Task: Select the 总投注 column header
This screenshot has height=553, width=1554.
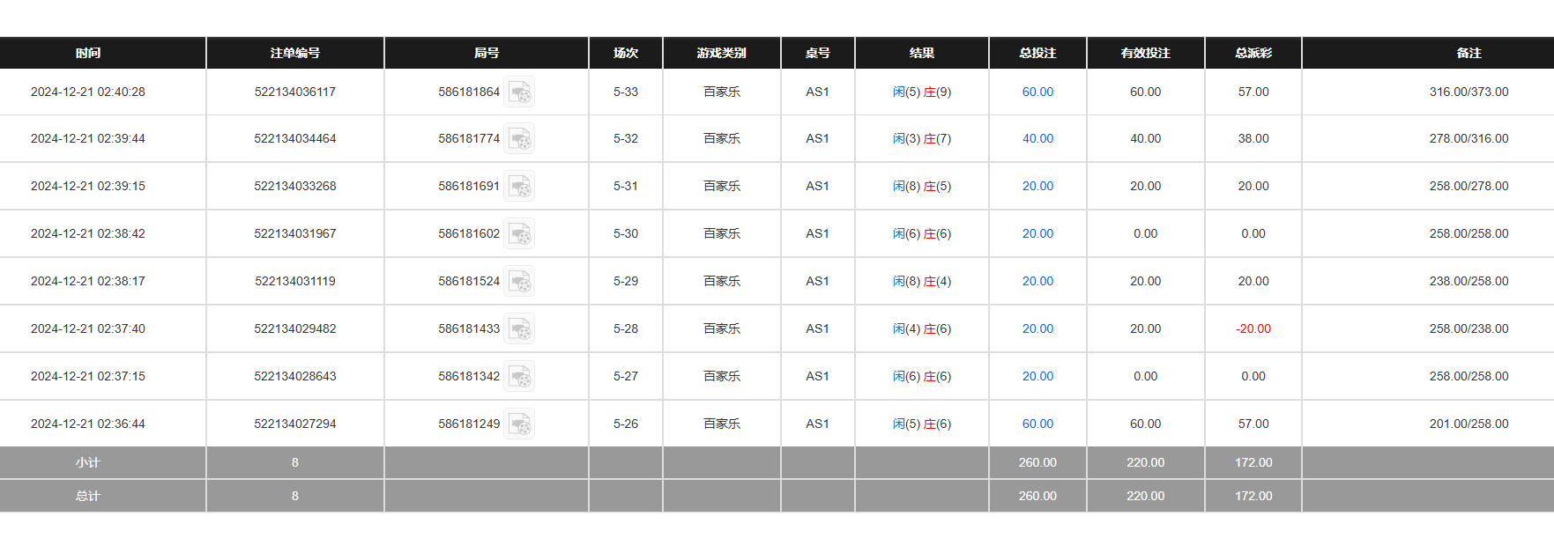Action: (1037, 53)
